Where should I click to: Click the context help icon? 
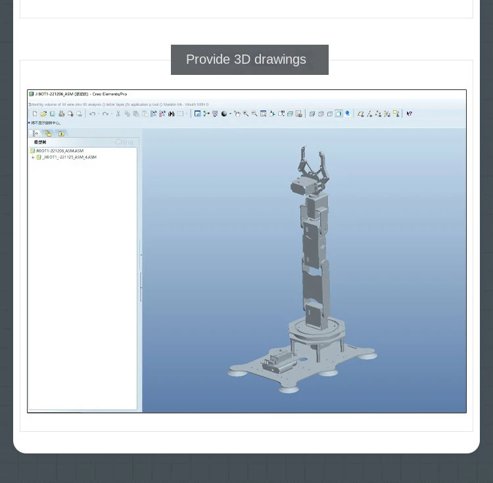pos(409,114)
